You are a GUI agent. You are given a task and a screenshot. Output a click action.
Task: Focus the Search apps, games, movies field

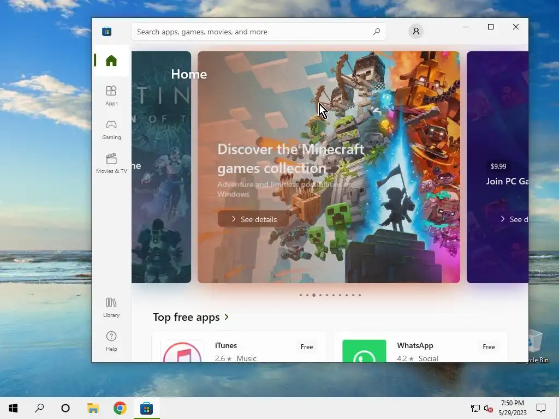pos(259,32)
